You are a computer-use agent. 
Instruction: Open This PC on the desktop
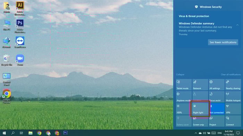[7, 25]
